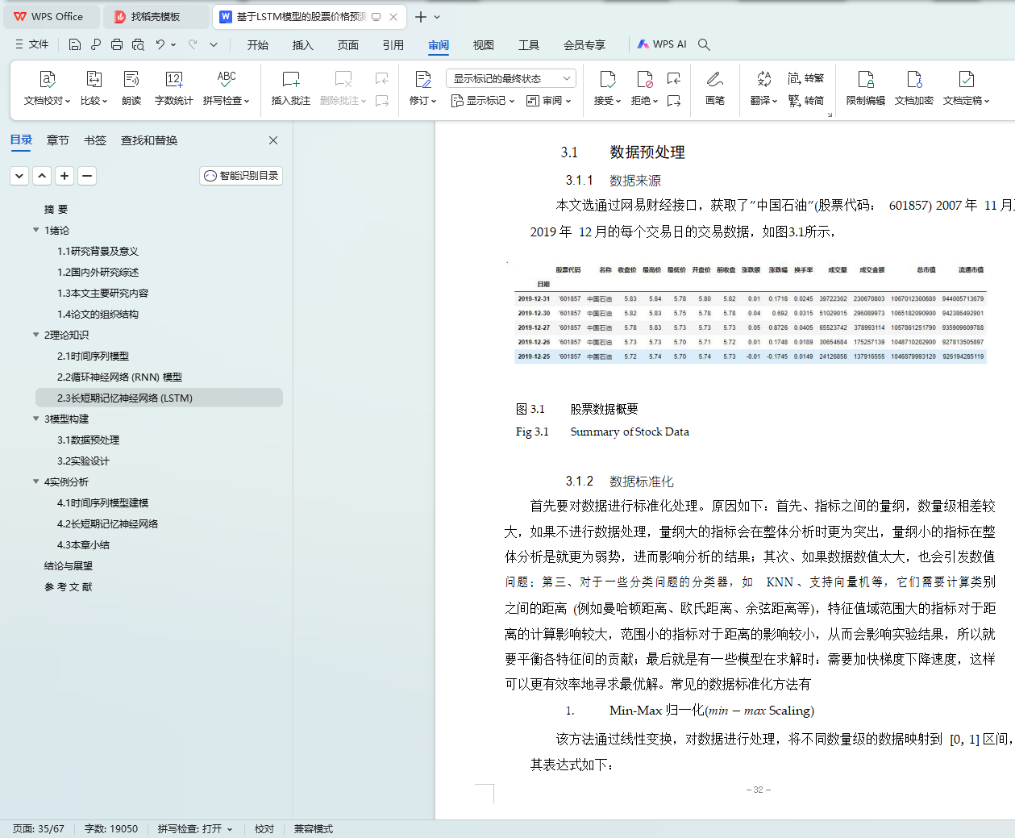Collapse the 1绪论 outline section
Image resolution: width=1015 pixels, height=838 pixels.
coord(35,230)
